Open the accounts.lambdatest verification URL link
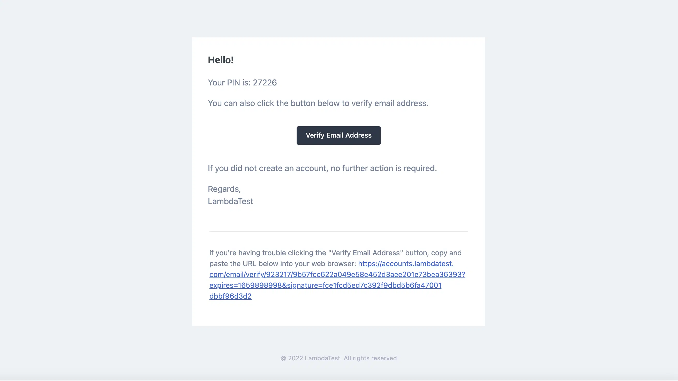Image resolution: width=678 pixels, height=381 pixels. click(x=406, y=264)
